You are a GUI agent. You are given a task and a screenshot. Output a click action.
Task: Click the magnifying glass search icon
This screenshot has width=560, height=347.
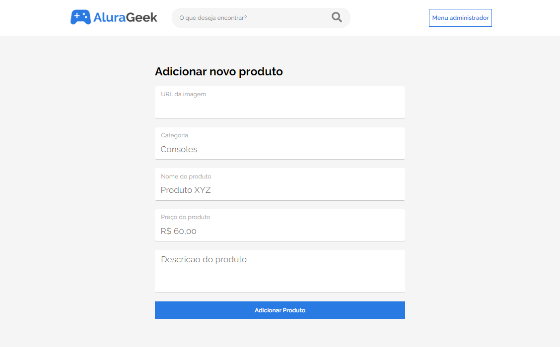337,17
